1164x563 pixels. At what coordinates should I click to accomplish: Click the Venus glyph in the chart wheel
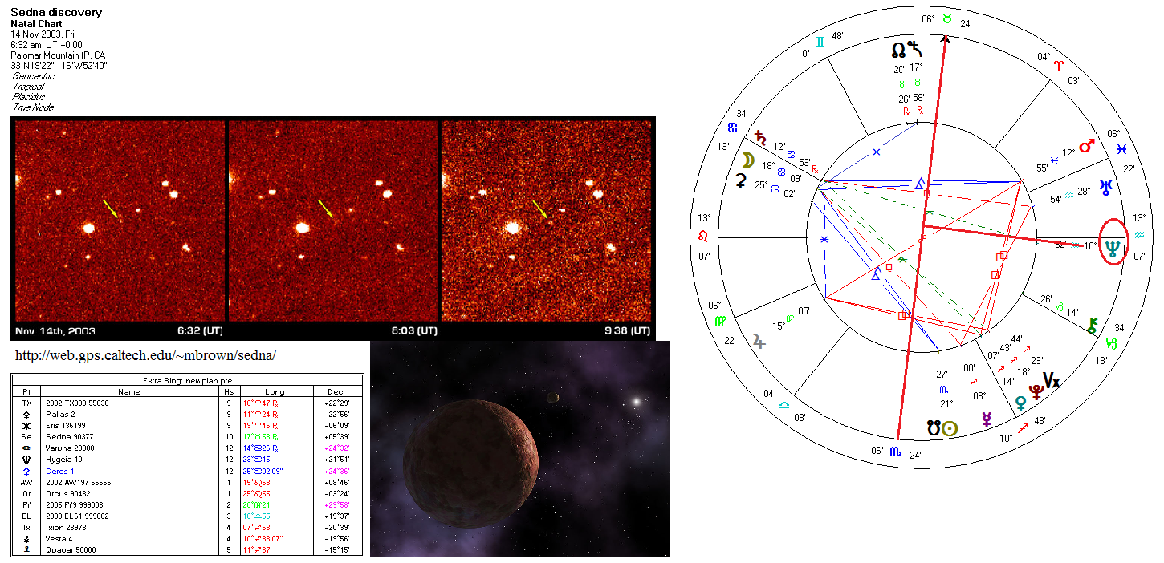[1021, 402]
